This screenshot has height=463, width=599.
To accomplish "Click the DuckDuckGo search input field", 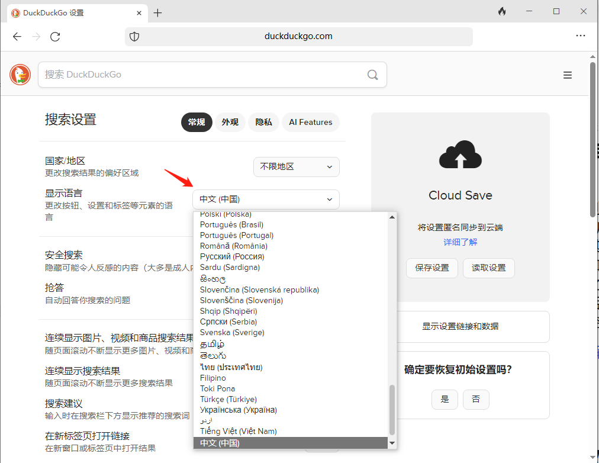I will 201,75.
